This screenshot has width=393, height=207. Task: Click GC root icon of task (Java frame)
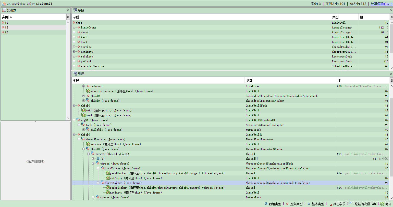coord(83,125)
